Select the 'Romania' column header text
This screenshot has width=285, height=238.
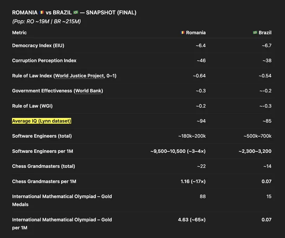click(196, 33)
